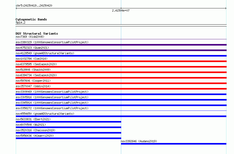Open variant nsv6394734 (Sedlazeck2020) label
The height and width of the screenshot is (154, 234).
pyautogui.click(x=36, y=75)
